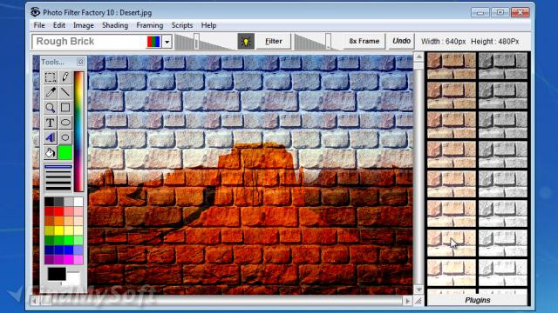Click the Undo button
Viewport: 558px width, 313px height.
click(401, 41)
